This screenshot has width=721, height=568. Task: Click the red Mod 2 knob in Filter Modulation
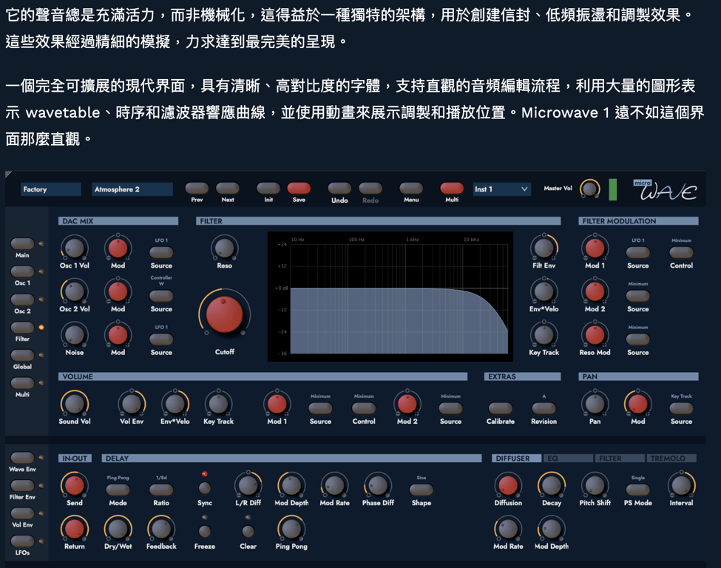click(595, 291)
